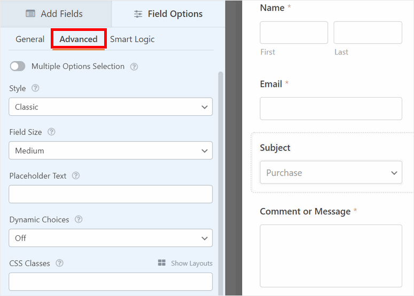Click the CSS Classes help icon
This screenshot has width=414, height=296.
59,263
